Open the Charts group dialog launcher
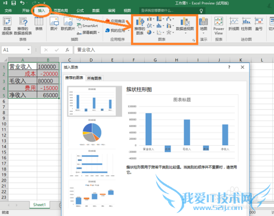The height and width of the screenshot is (216, 274). tap(193, 40)
